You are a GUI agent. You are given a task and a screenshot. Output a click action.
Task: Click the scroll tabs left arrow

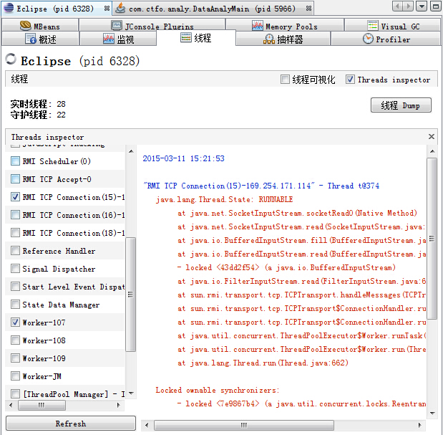tap(398, 6)
